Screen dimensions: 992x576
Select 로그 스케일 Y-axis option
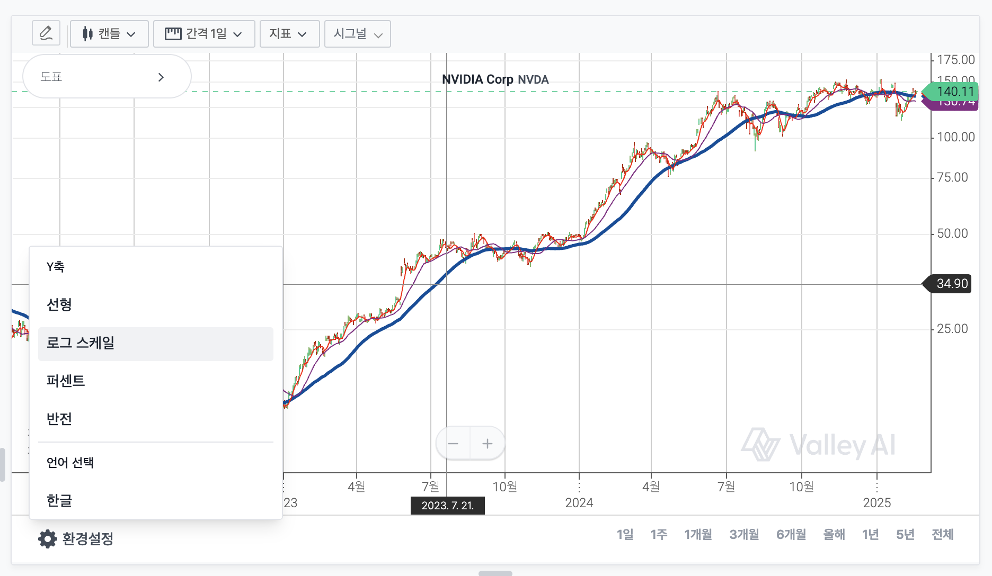[156, 343]
